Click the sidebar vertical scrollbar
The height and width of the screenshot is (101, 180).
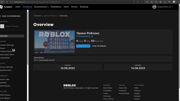click(x=28, y=38)
